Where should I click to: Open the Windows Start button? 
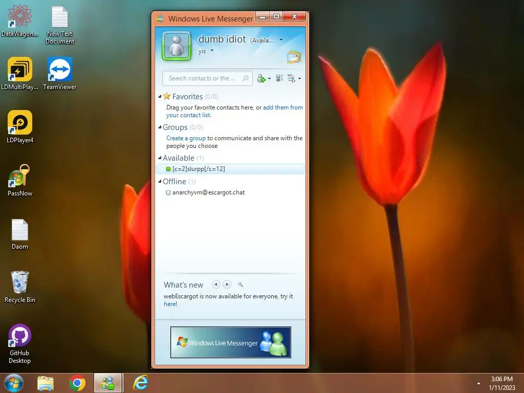pos(14,383)
